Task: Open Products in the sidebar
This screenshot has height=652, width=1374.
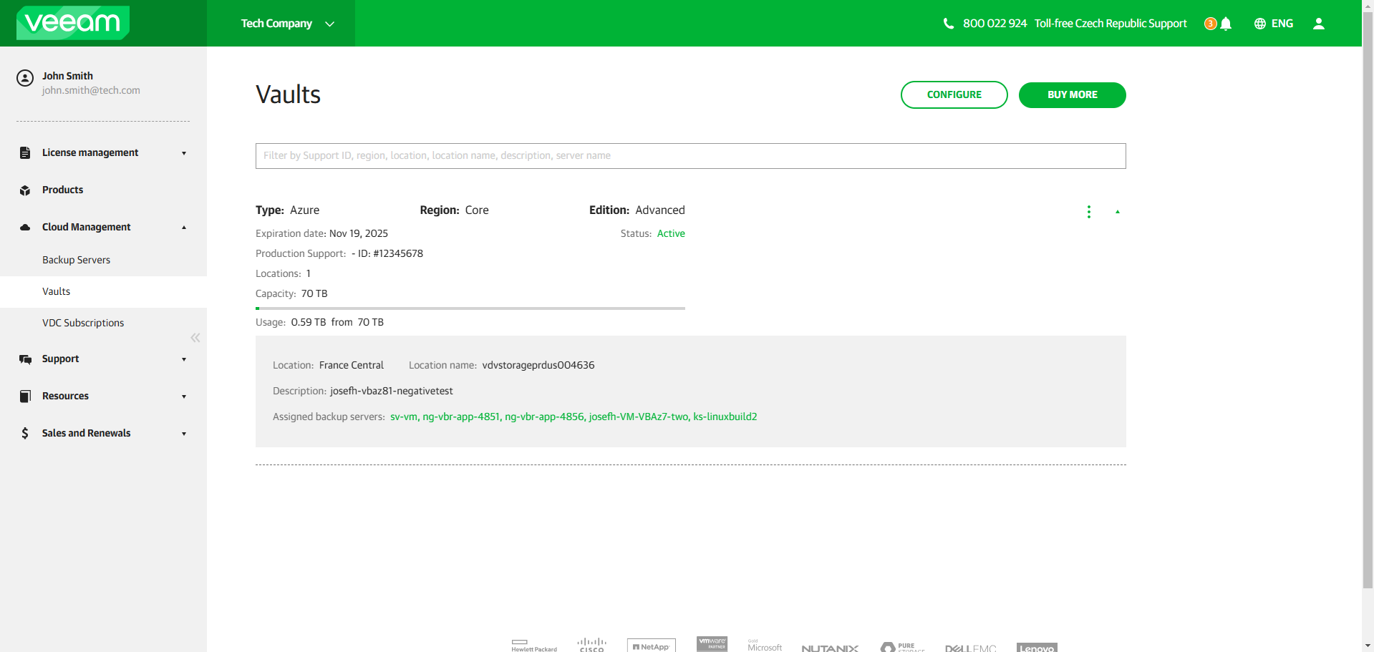Action: pyautogui.click(x=62, y=190)
